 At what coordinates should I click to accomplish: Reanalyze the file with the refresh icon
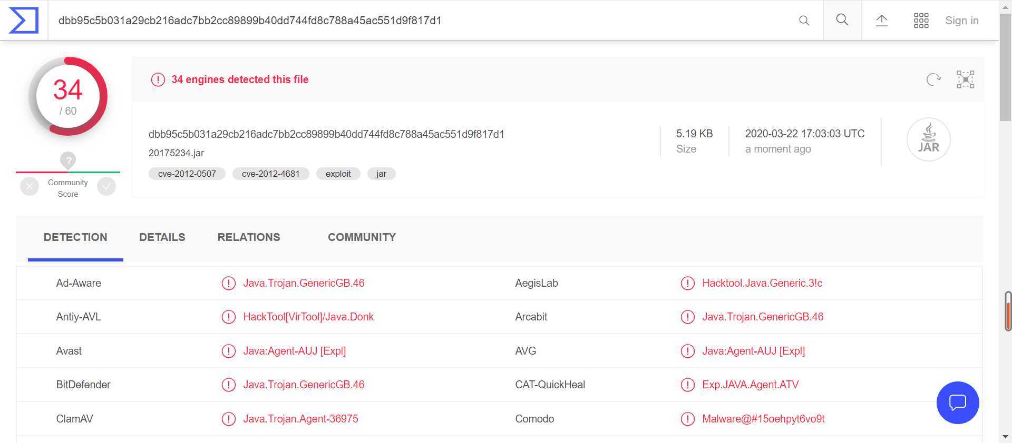coord(933,79)
